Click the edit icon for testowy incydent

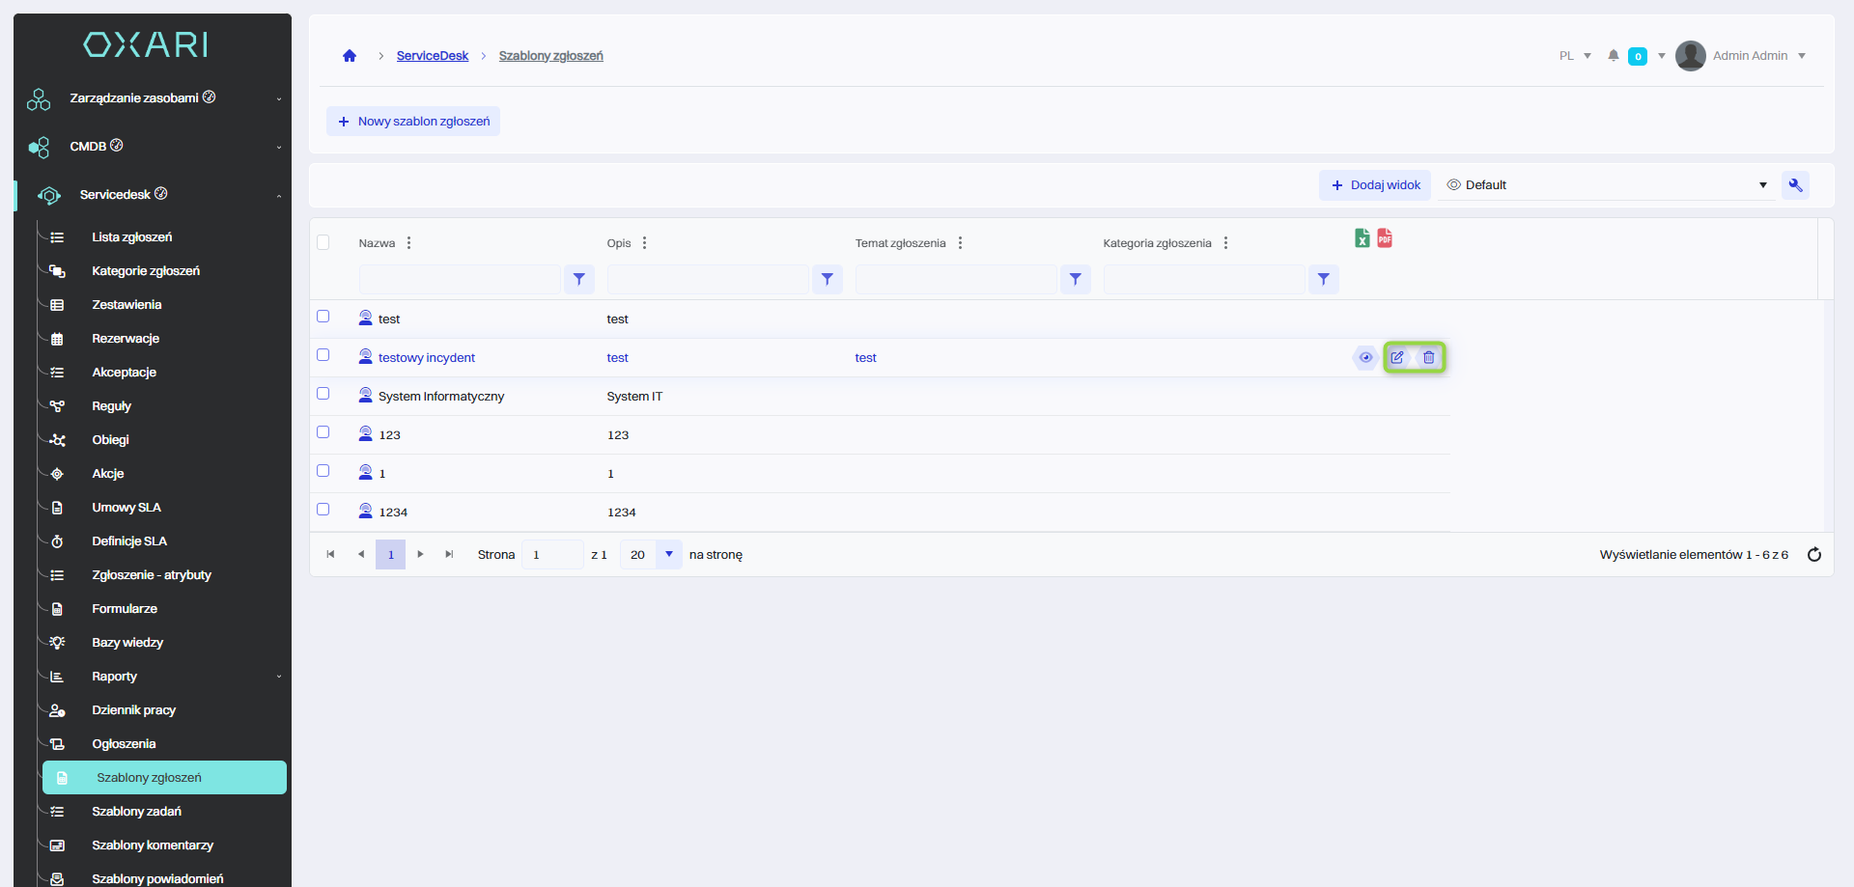1397,357
